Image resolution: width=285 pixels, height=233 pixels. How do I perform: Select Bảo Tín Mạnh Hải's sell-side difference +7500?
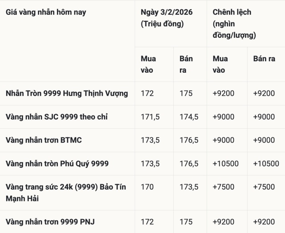pos(264,187)
